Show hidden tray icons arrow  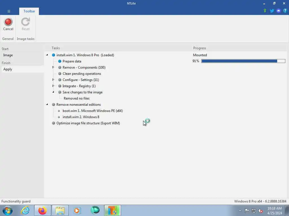[240, 211]
